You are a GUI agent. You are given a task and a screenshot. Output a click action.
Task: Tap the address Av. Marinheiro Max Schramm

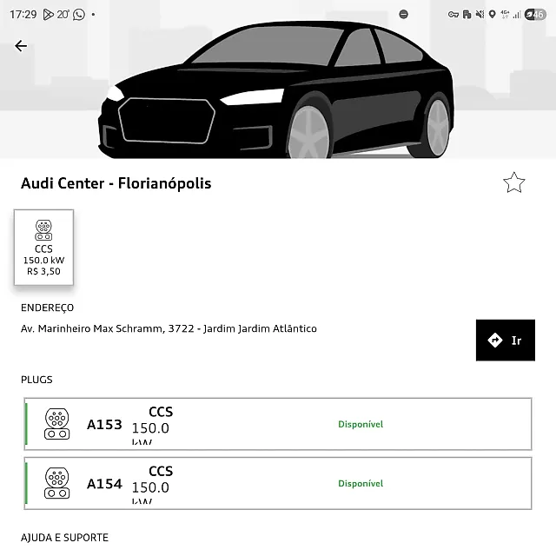(x=169, y=328)
